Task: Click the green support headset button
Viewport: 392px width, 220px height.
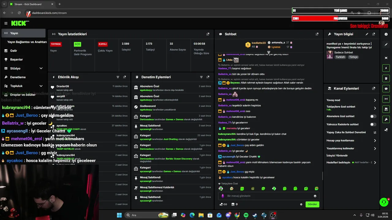Action: pos(384,202)
